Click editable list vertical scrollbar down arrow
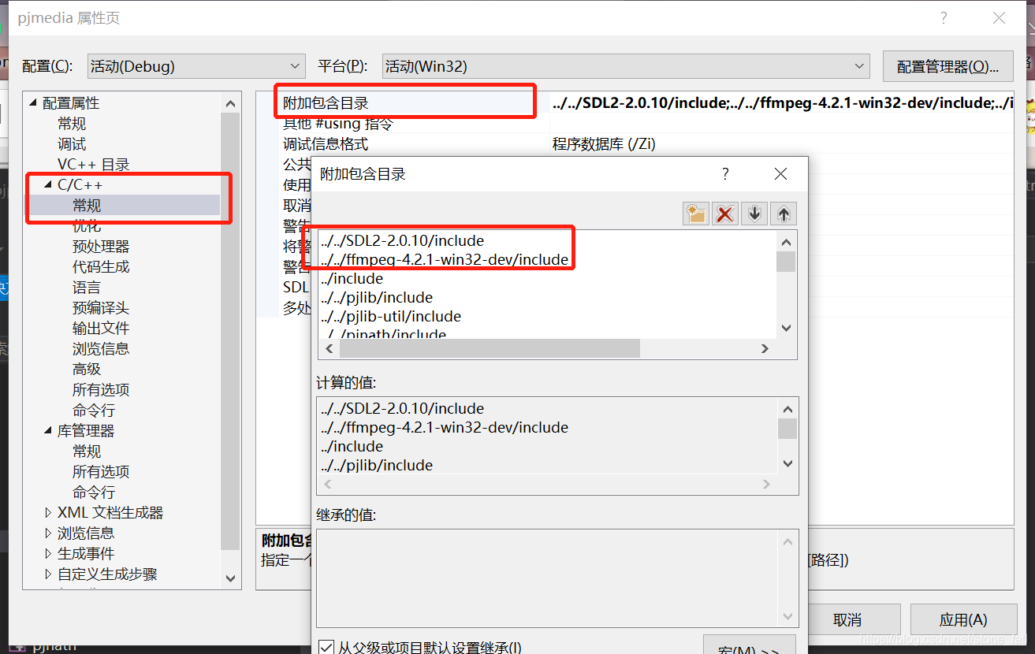The width and height of the screenshot is (1035, 654). click(786, 328)
